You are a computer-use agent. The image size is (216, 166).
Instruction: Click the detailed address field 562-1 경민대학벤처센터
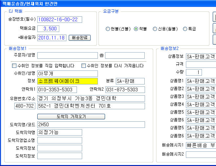(x=91, y=106)
